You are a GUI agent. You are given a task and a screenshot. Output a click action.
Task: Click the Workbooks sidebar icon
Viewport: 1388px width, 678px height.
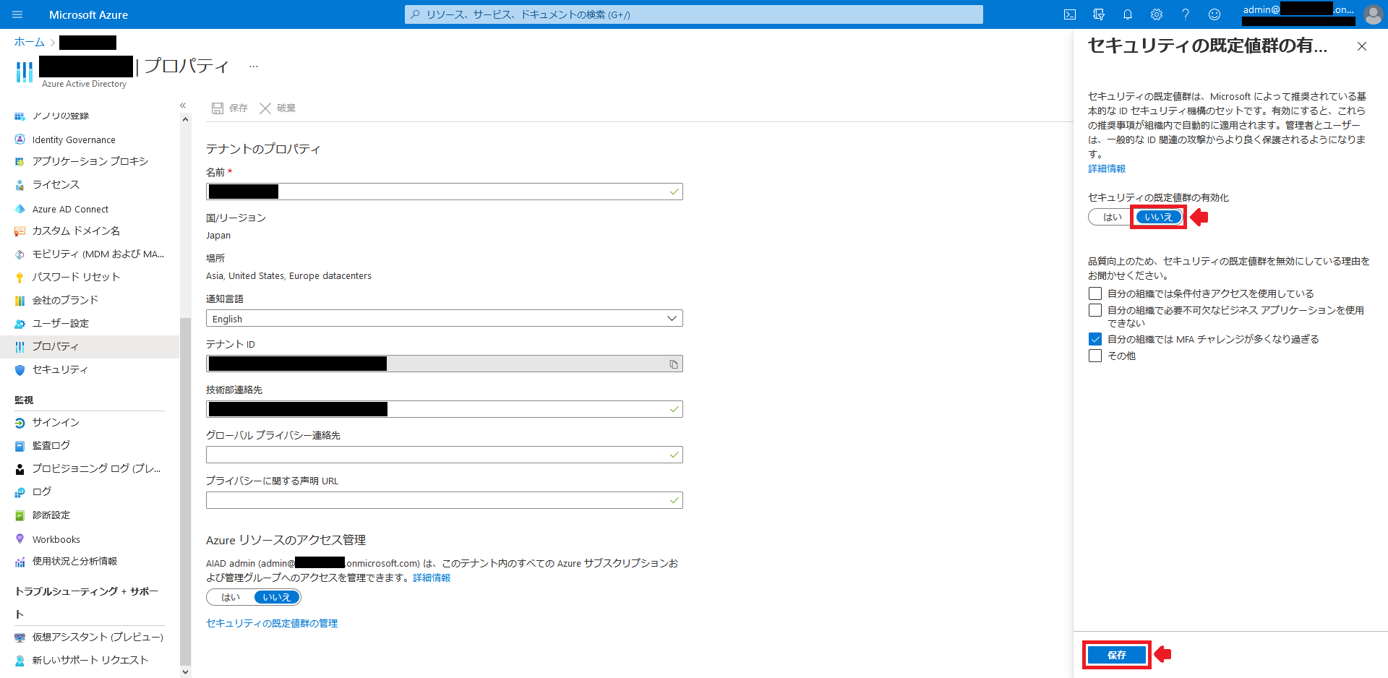(20, 539)
